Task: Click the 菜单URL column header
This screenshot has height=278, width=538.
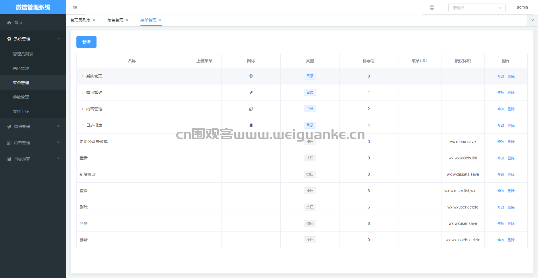Action: [x=420, y=61]
